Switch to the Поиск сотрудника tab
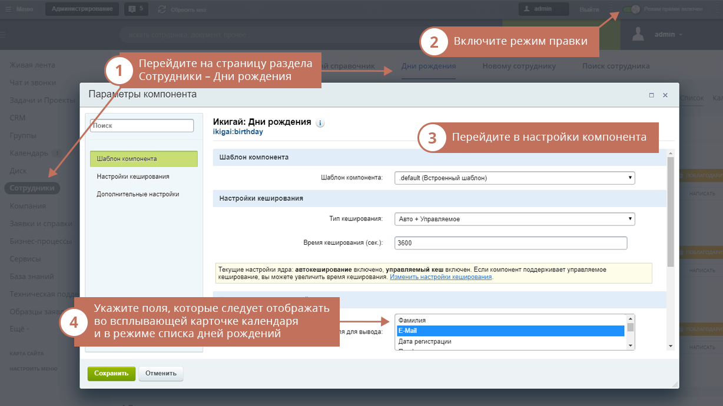Image resolution: width=723 pixels, height=406 pixels. coord(616,66)
